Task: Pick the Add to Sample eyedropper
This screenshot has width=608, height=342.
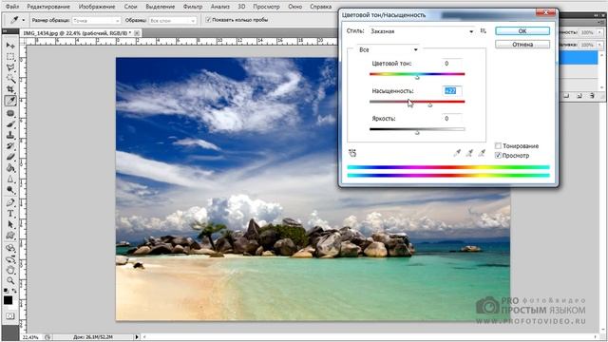Action: point(469,153)
